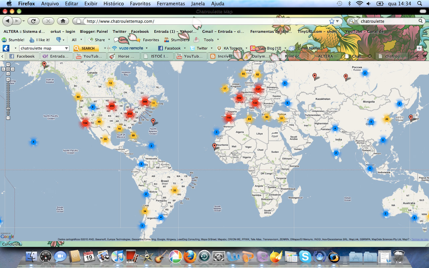Screen dimensions: 429x268
Task: Reload the page with the refresh button
Action: (33, 21)
